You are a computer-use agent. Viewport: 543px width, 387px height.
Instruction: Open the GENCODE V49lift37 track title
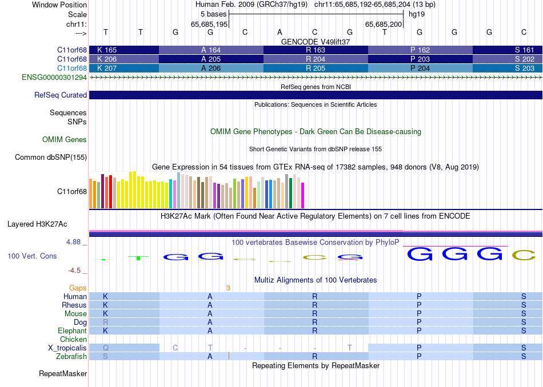(316, 42)
